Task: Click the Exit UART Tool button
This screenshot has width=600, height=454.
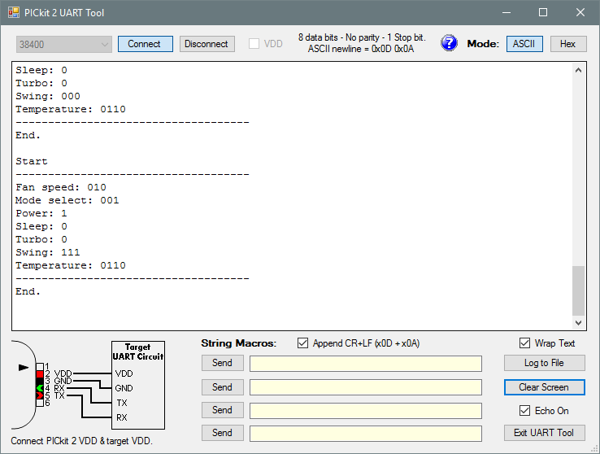Action: click(544, 433)
